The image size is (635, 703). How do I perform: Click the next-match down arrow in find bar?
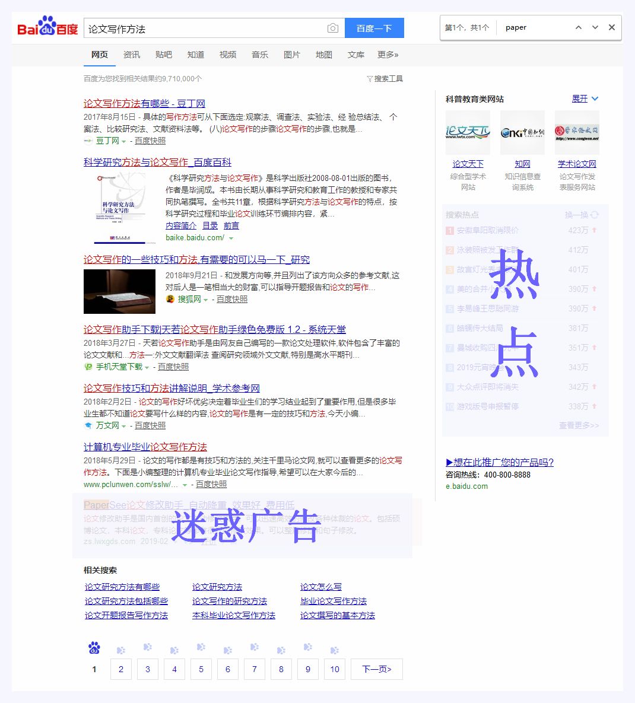pyautogui.click(x=595, y=27)
